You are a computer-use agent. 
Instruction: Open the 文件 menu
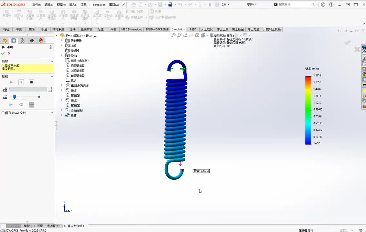(x=36, y=5)
